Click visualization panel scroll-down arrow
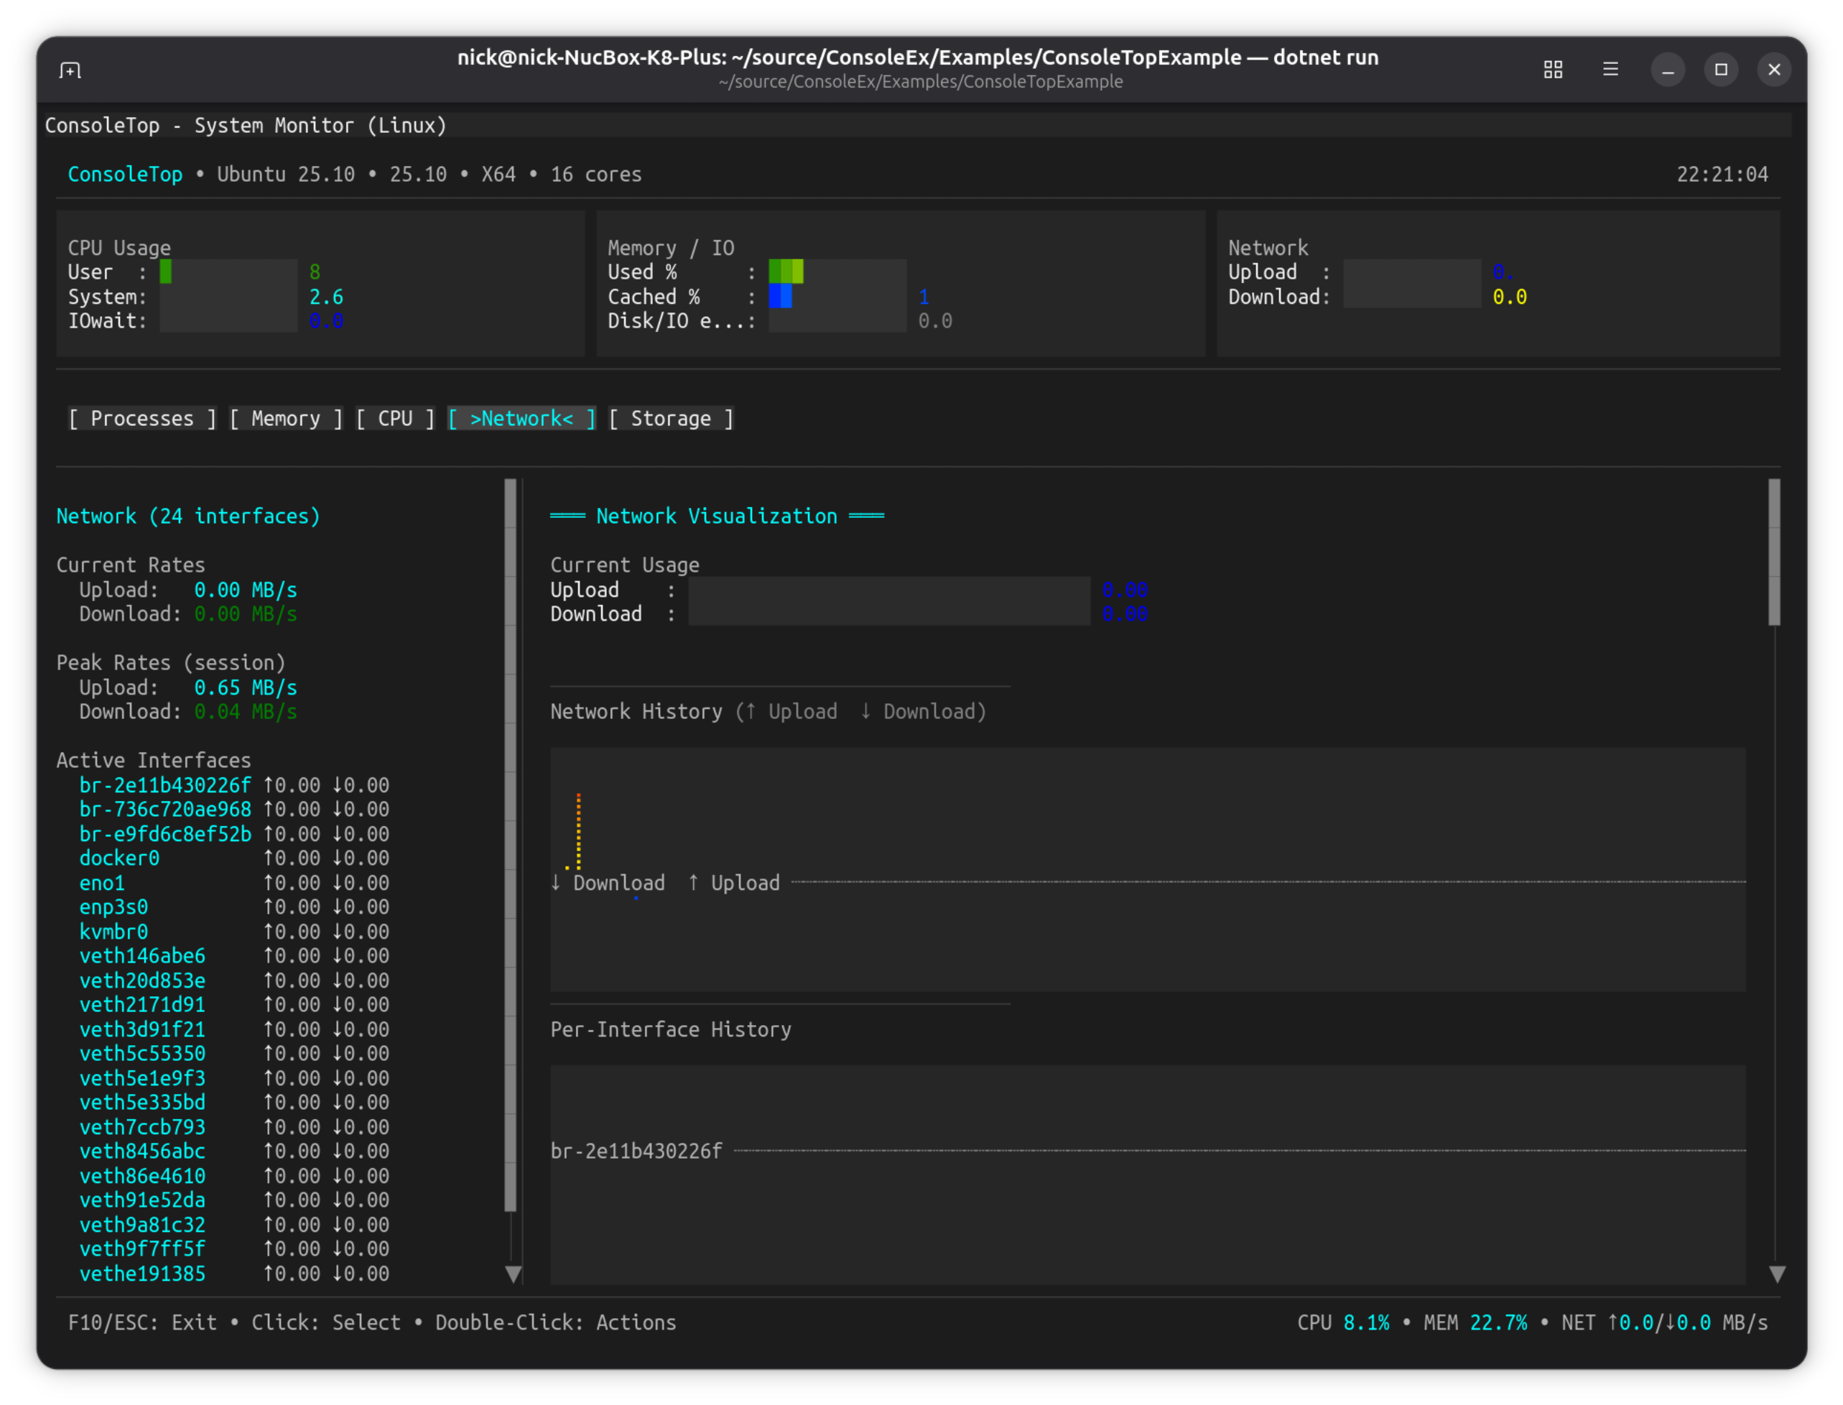 [x=1778, y=1274]
